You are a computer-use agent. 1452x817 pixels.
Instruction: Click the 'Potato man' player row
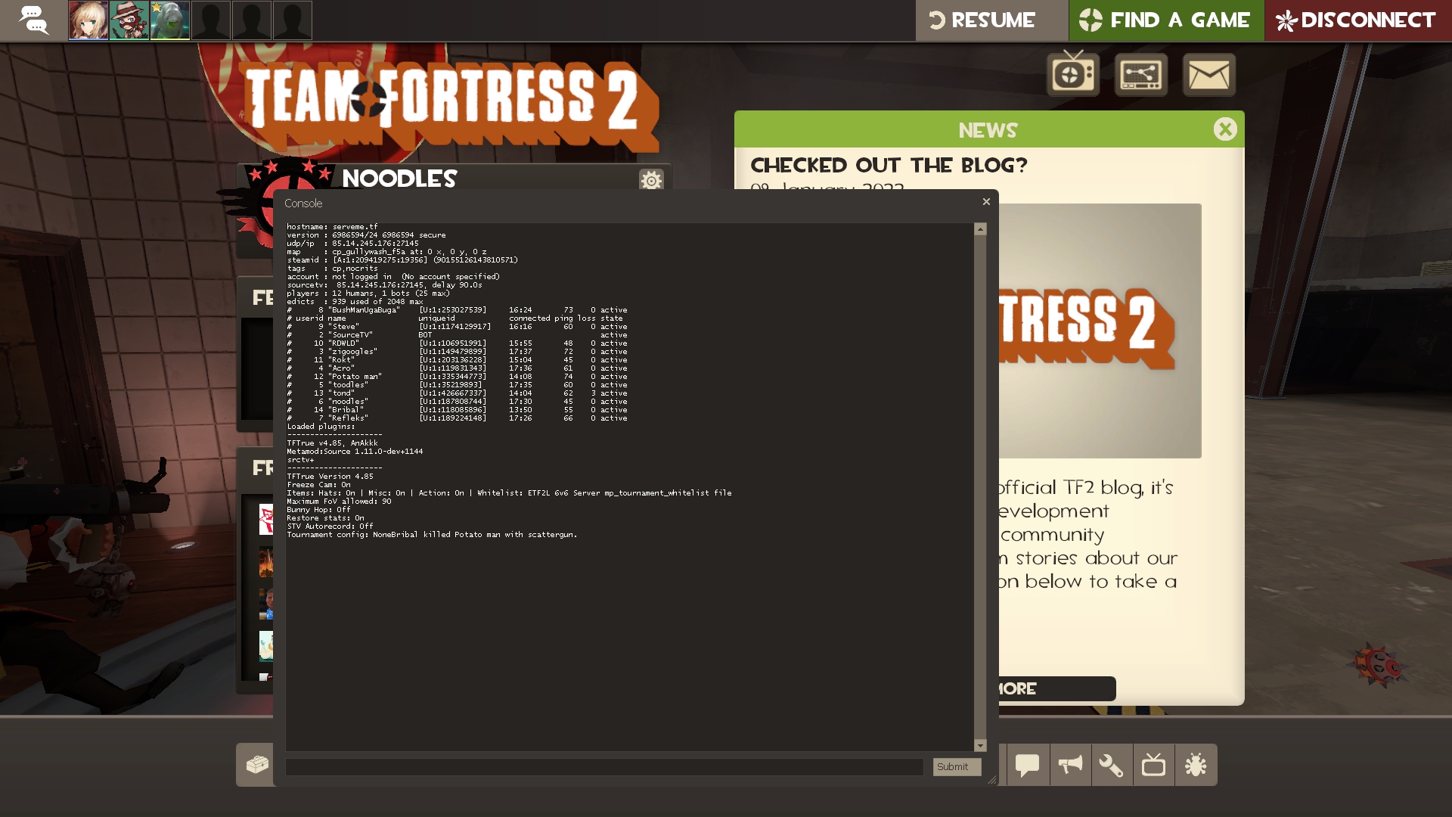(x=457, y=377)
